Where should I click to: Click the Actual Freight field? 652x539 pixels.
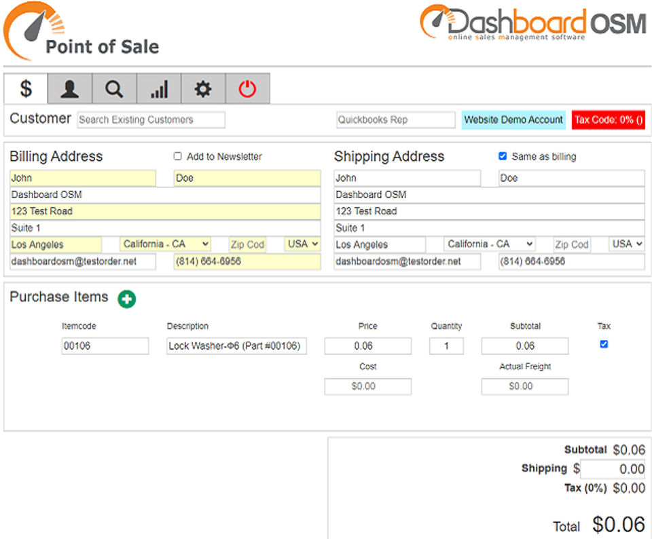click(x=525, y=386)
